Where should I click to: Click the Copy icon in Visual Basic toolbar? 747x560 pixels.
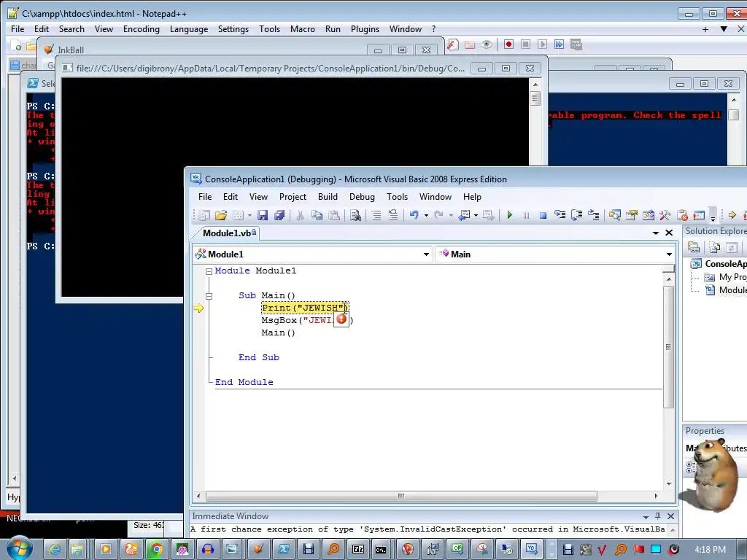(x=317, y=215)
